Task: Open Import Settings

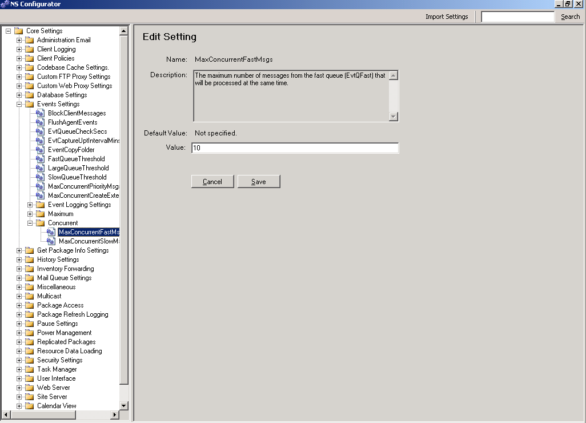Action: tap(447, 17)
